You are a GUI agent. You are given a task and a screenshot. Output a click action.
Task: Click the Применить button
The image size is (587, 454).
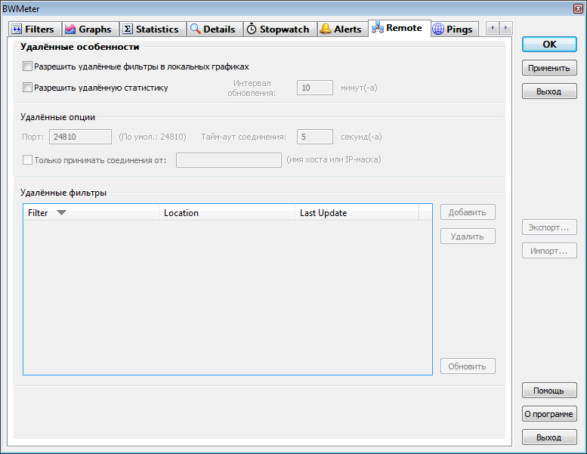coord(549,68)
